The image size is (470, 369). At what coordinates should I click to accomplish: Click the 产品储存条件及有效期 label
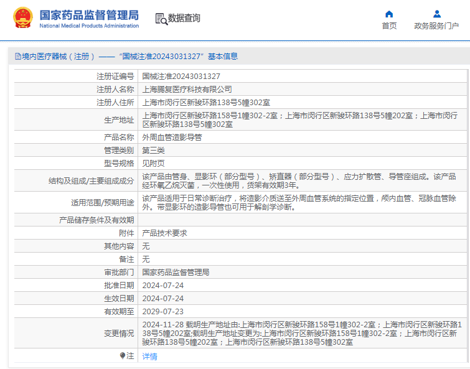tap(96, 220)
